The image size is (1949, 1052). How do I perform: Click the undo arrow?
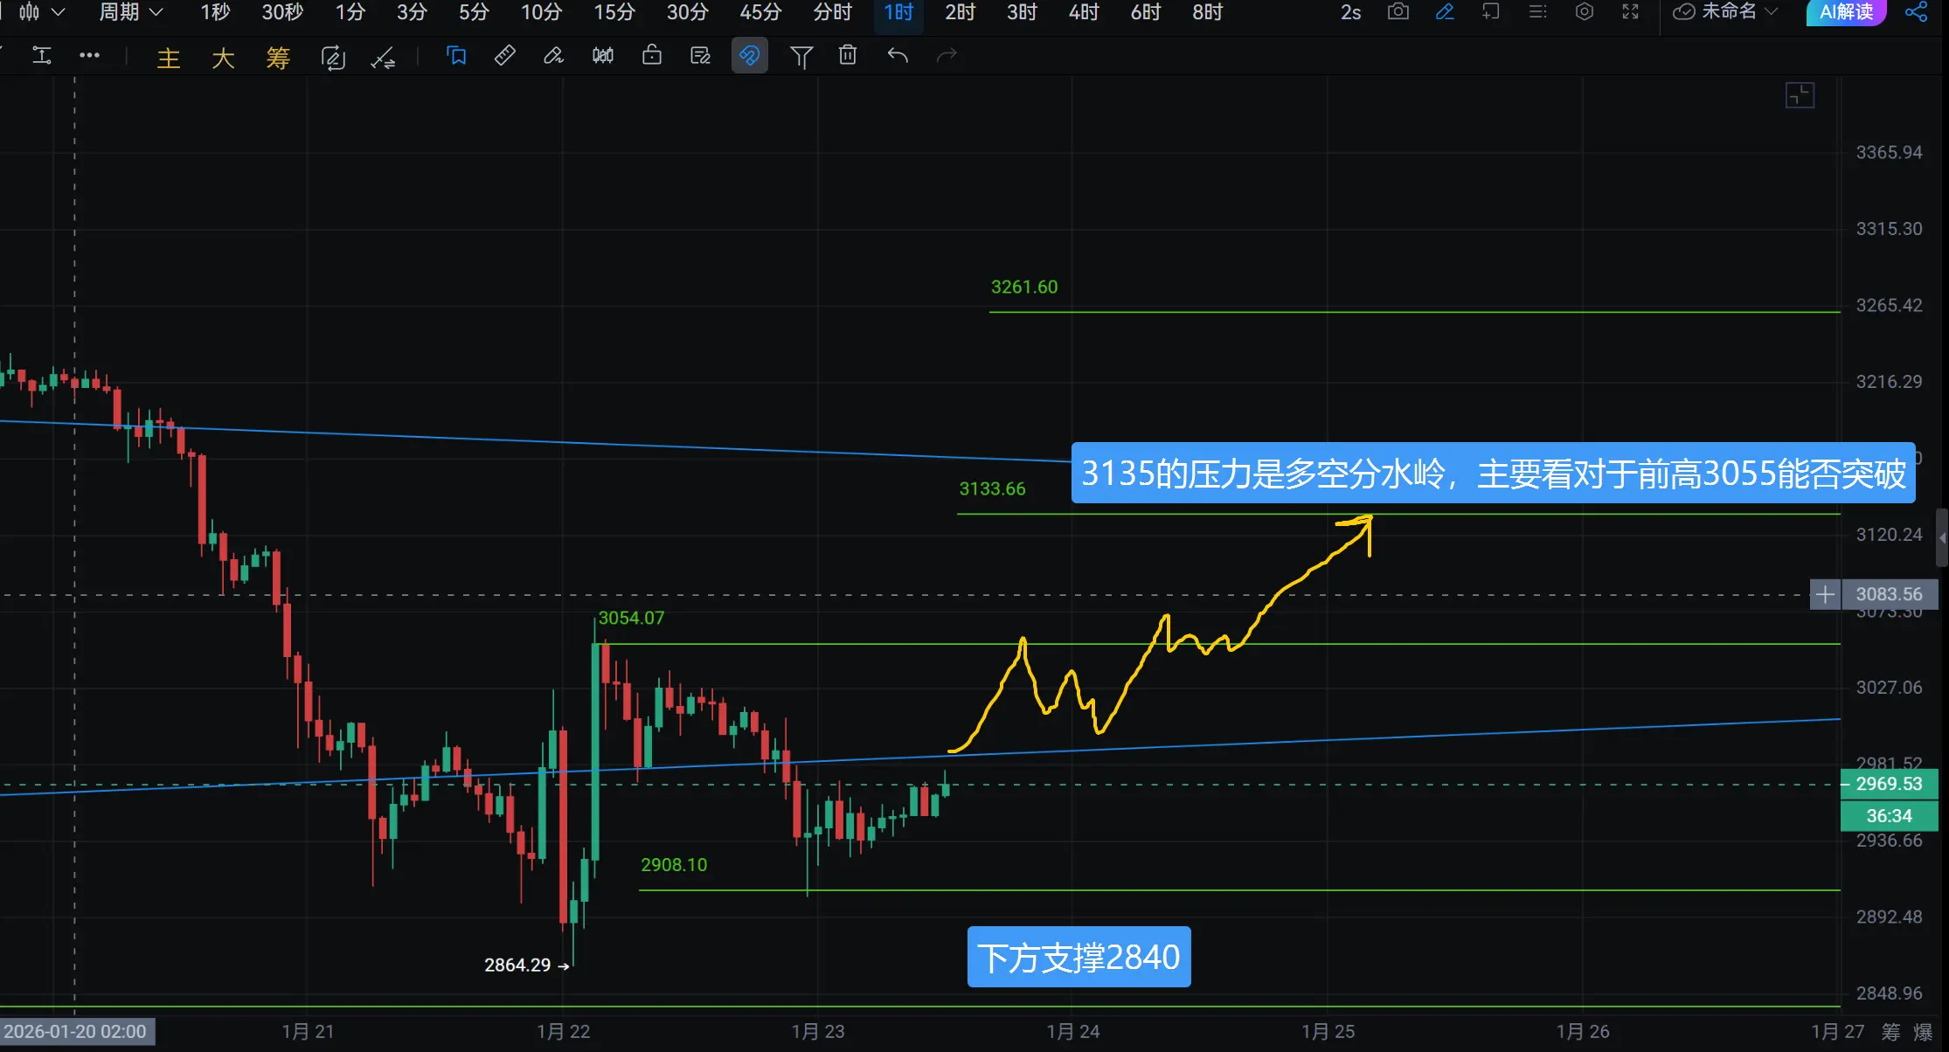tap(898, 57)
